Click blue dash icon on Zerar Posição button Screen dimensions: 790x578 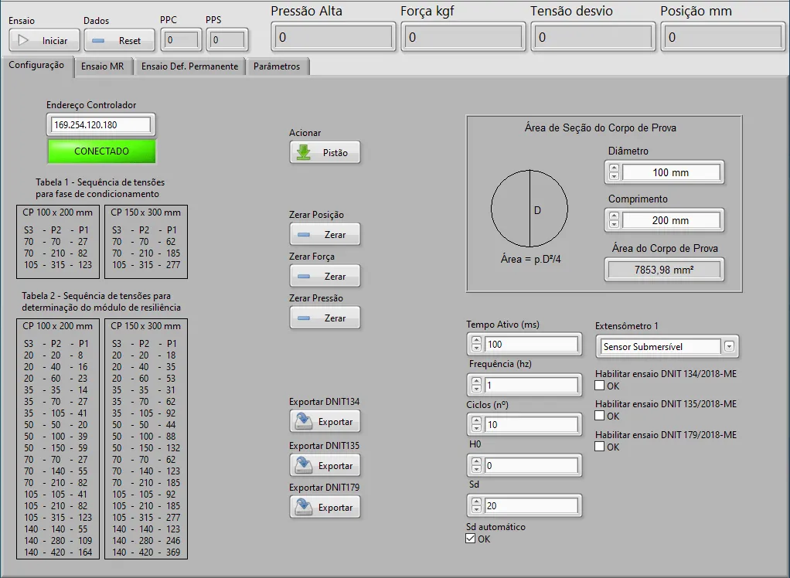coord(304,235)
